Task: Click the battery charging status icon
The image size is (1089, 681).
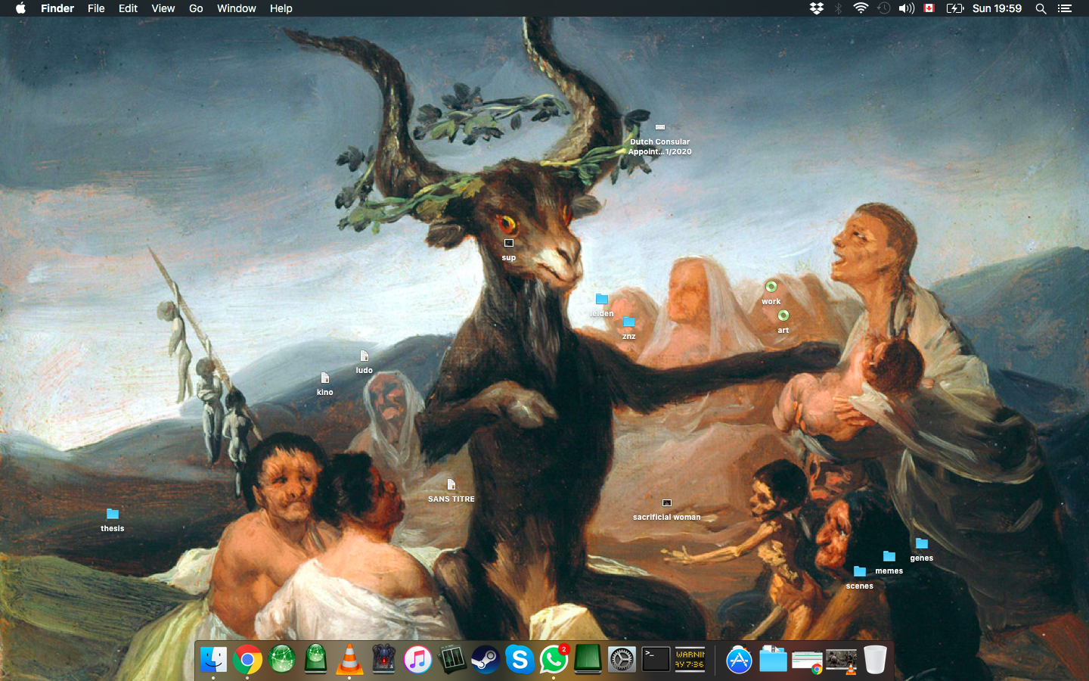Action: (x=955, y=8)
